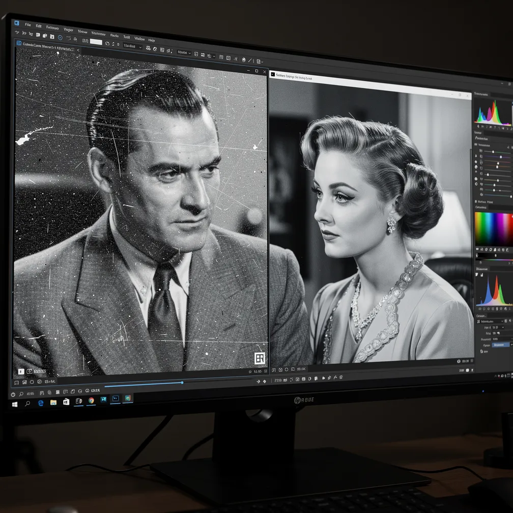
Task: Pick a color from the rainbow spectrum field
Action: coord(494,229)
